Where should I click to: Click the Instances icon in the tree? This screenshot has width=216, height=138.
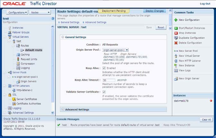[10, 28]
